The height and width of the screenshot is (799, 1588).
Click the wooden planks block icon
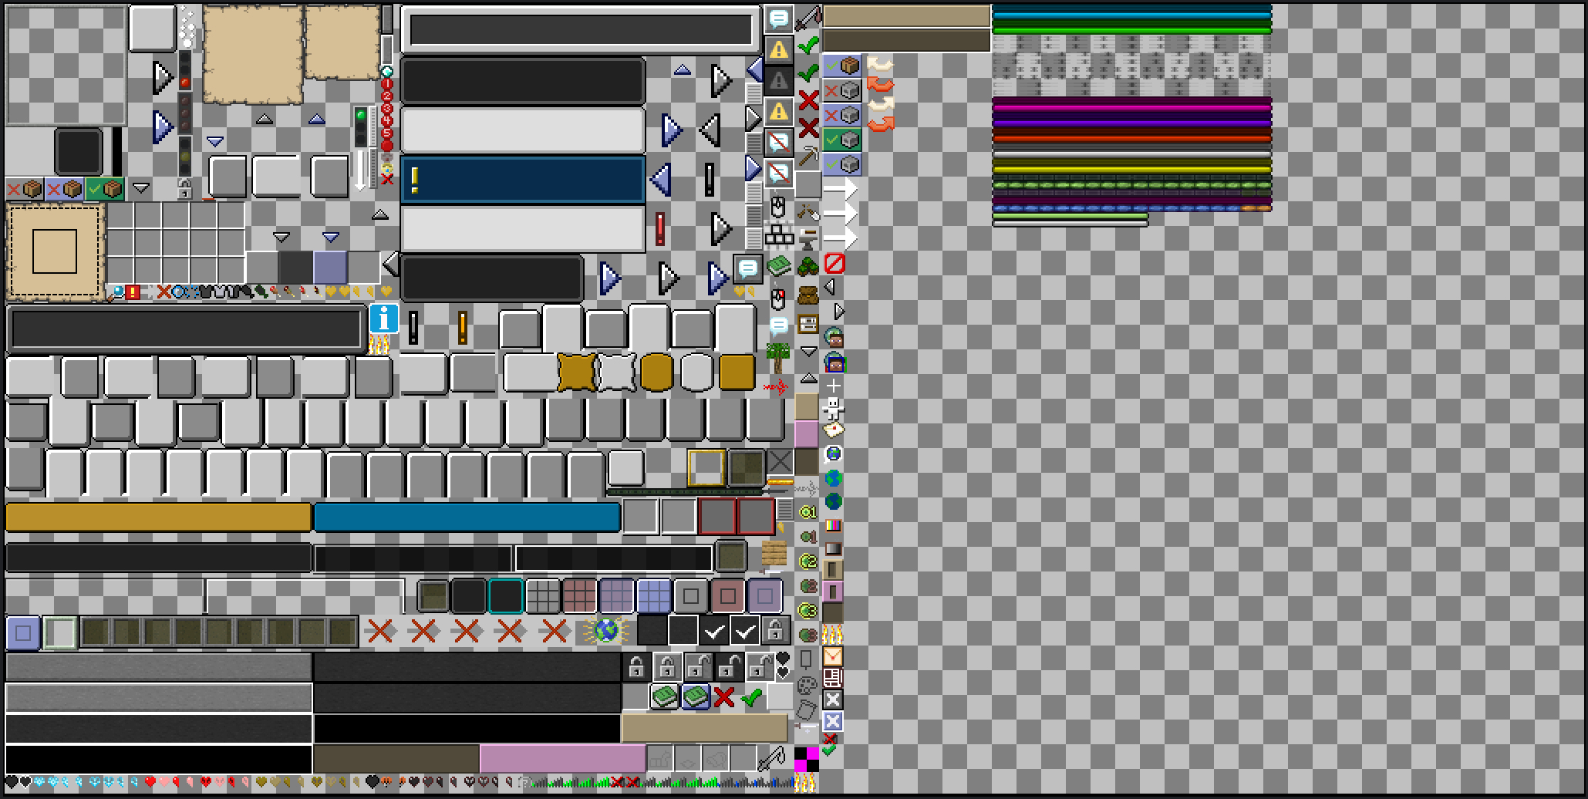coord(774,554)
